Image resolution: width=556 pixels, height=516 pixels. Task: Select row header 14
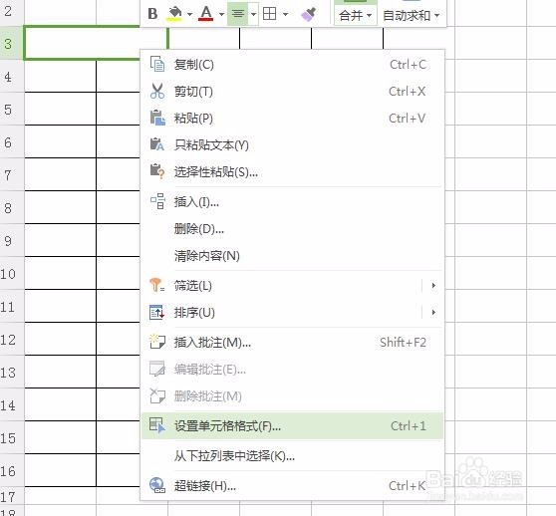click(12, 404)
